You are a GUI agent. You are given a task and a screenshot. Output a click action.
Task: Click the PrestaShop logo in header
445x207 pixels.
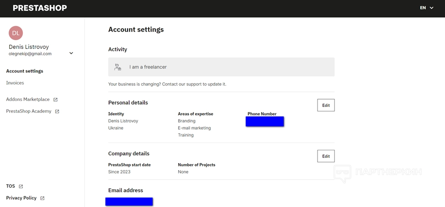[x=40, y=8]
